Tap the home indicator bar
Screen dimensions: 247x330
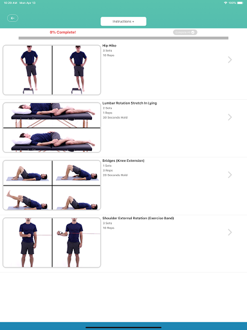tap(123, 327)
